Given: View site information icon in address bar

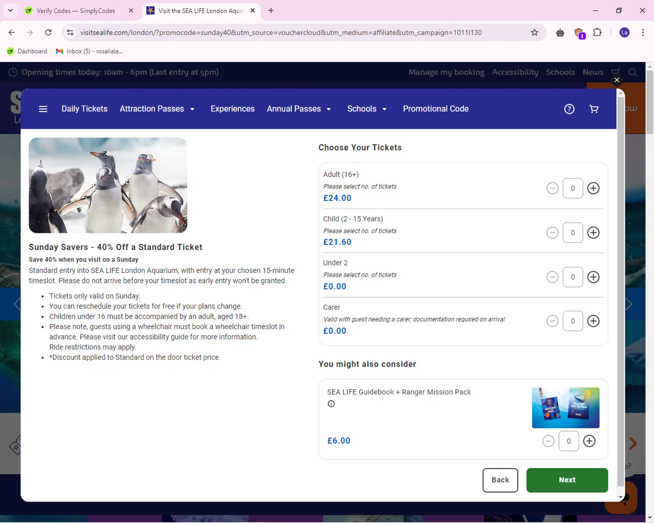Looking at the screenshot, I should [x=70, y=32].
